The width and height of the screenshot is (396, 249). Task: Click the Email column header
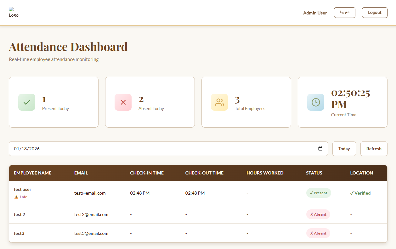(81, 173)
